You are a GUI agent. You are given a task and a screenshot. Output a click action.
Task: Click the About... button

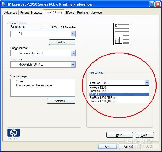click(x=119, y=135)
